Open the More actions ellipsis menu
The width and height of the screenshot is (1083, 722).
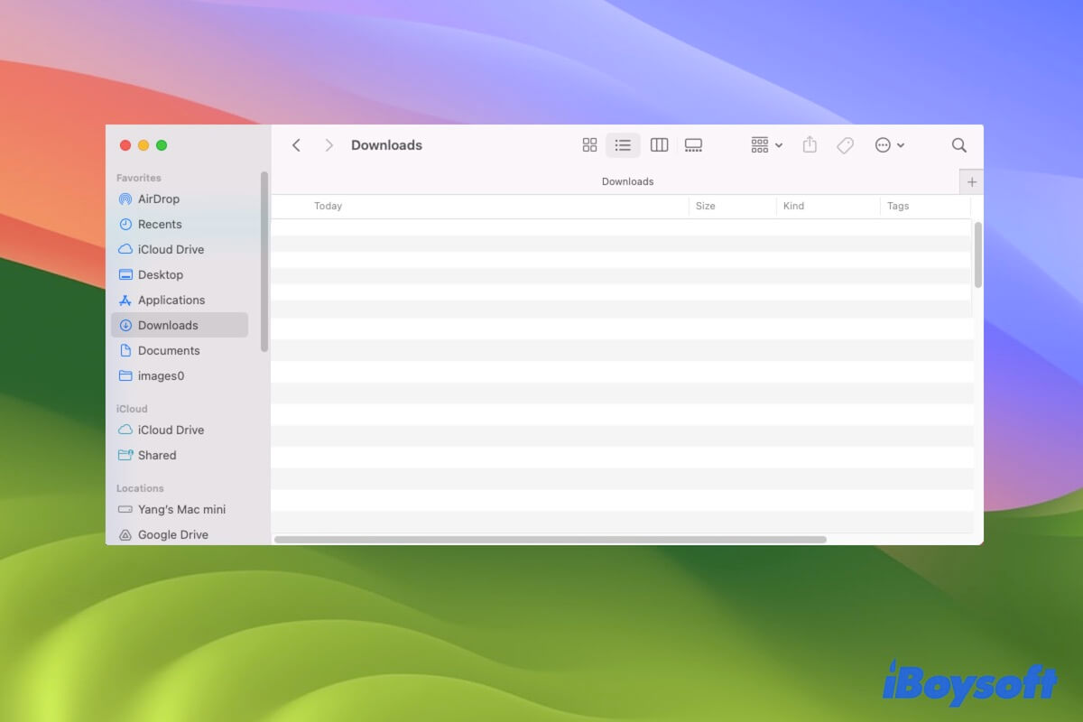tap(889, 145)
